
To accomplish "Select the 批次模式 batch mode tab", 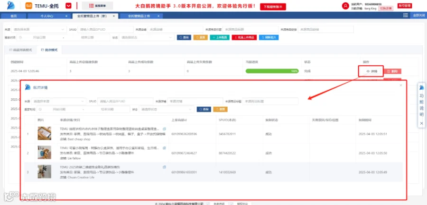I will [x=49, y=50].
